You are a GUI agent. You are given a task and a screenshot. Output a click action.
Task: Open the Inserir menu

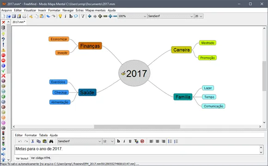42,10
